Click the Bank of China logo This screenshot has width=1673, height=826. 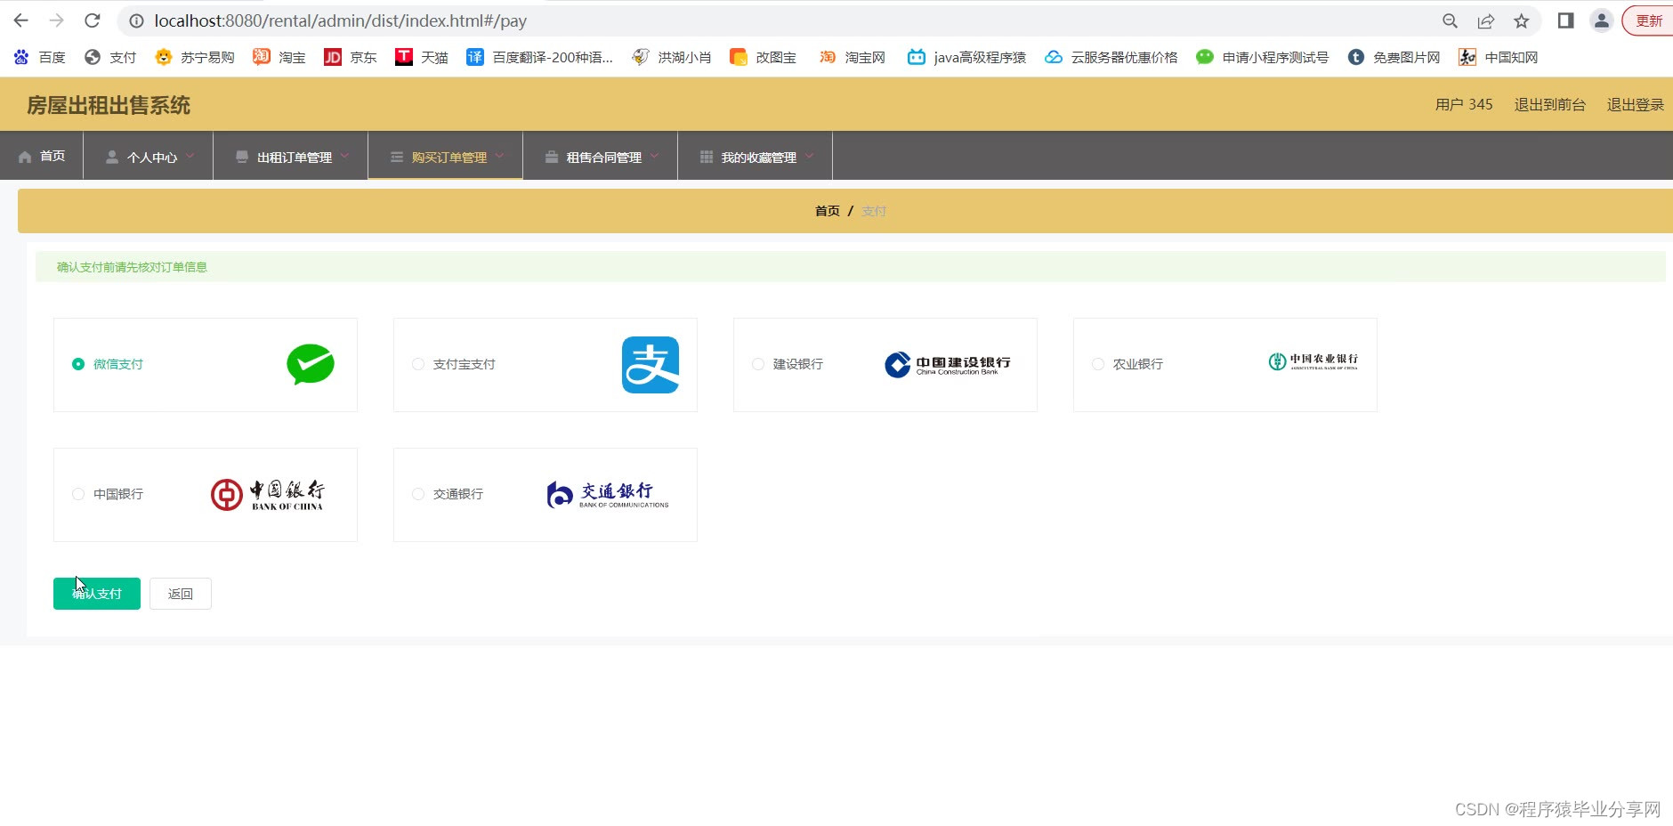(268, 495)
